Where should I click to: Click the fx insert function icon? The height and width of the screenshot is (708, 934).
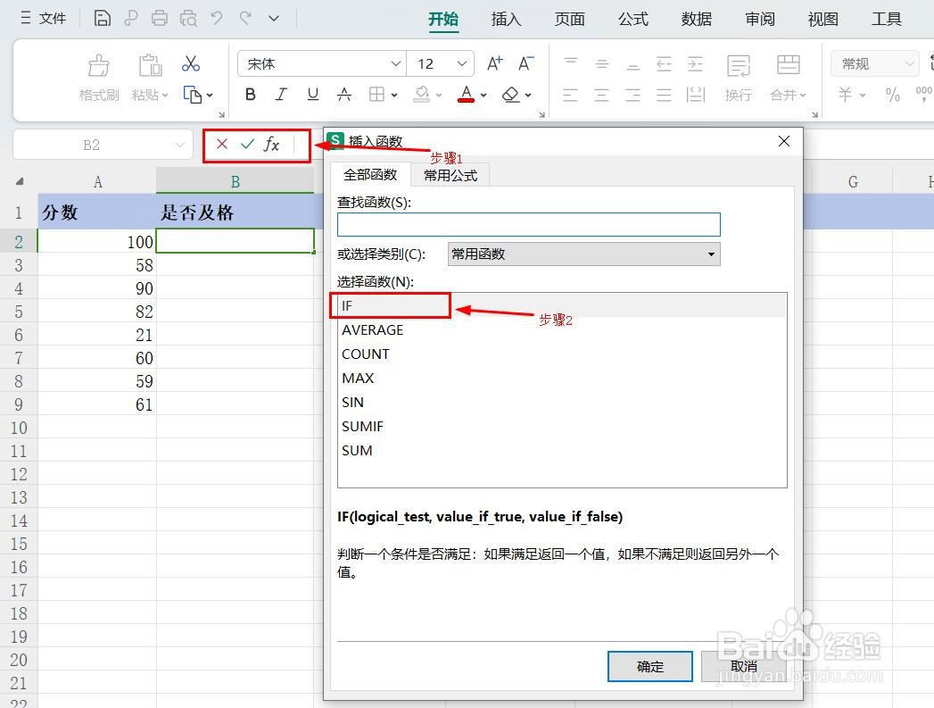[270, 143]
